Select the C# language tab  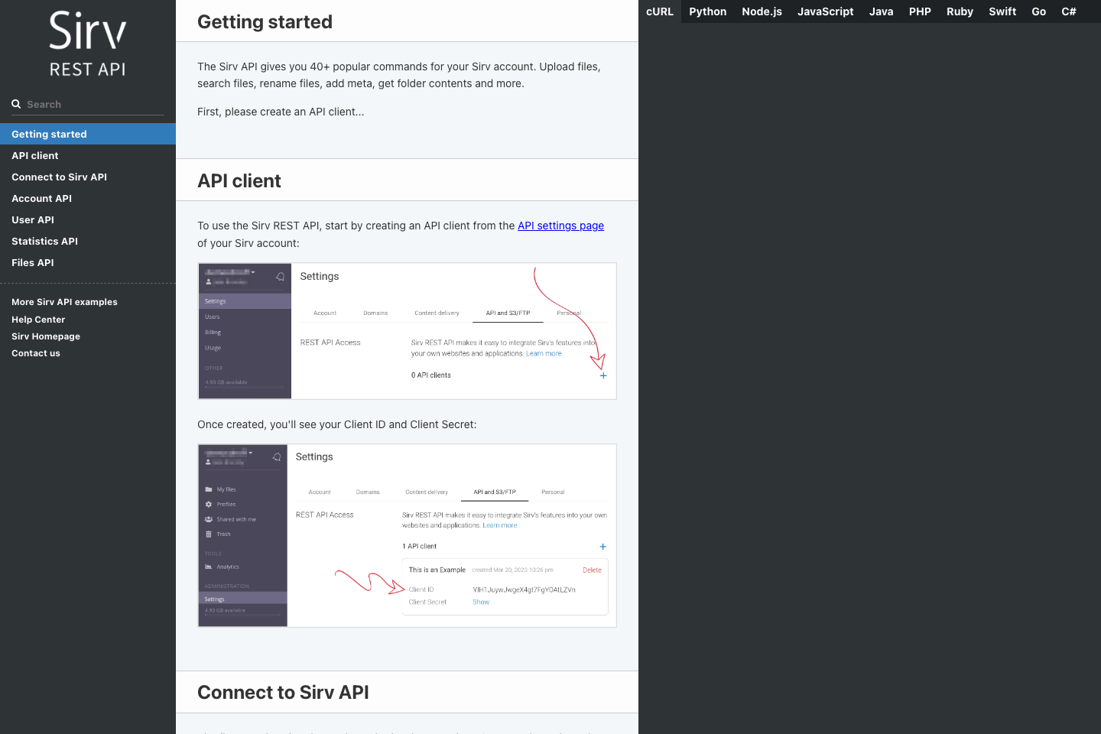pos(1069,11)
